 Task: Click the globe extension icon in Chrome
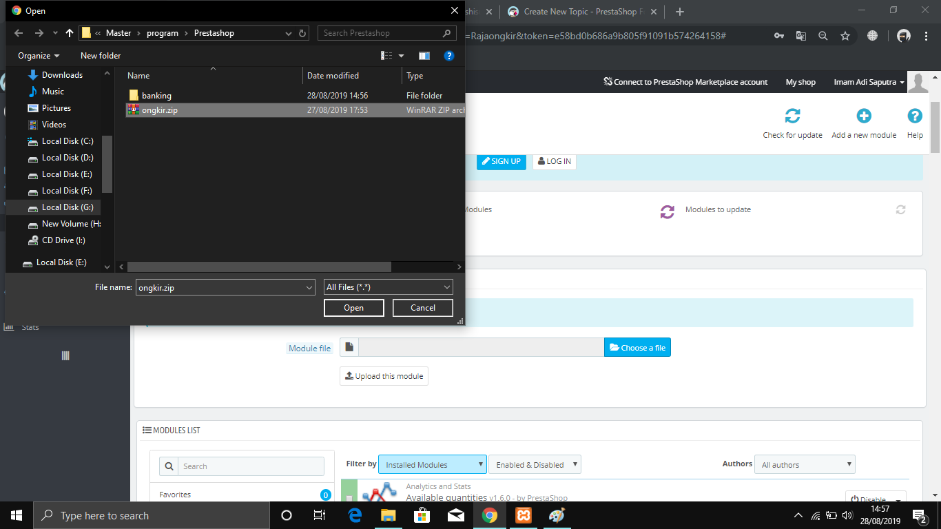tap(873, 36)
